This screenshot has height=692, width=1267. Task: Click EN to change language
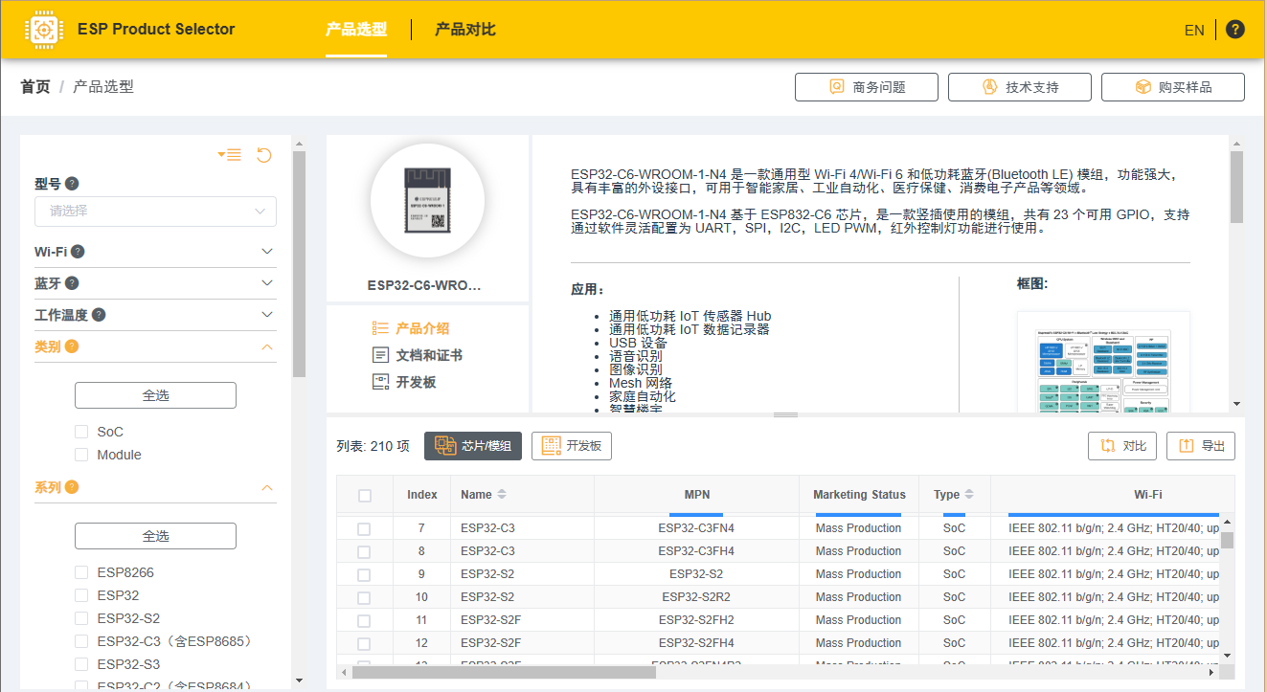click(x=1194, y=30)
